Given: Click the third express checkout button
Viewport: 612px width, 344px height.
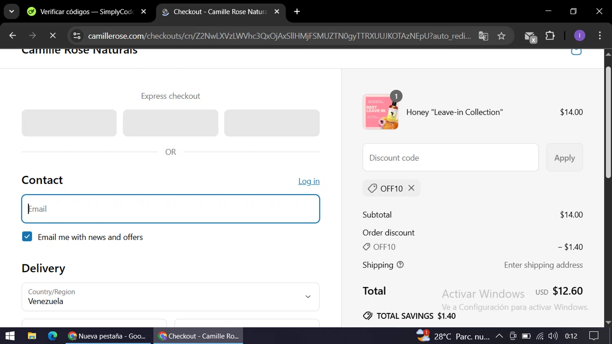Looking at the screenshot, I should (x=272, y=123).
